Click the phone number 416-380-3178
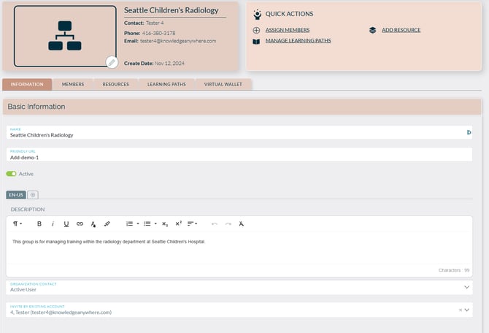 pos(158,33)
